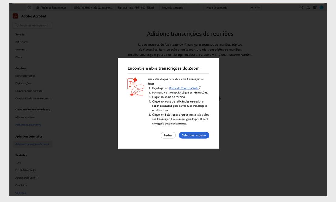Open Em andamento (3) contracts

pyautogui.click(x=26, y=170)
